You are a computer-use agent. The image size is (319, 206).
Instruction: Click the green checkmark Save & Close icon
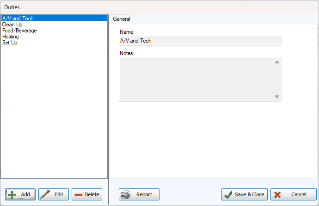pyautogui.click(x=228, y=194)
